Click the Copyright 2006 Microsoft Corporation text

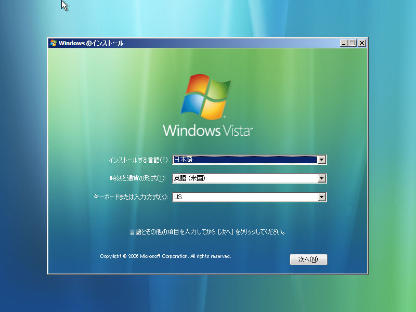165,256
